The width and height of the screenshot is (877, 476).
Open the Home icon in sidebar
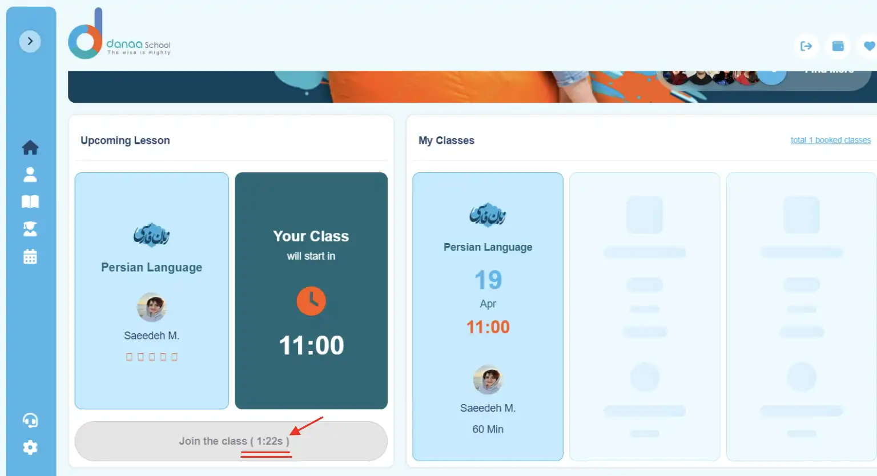coord(30,147)
